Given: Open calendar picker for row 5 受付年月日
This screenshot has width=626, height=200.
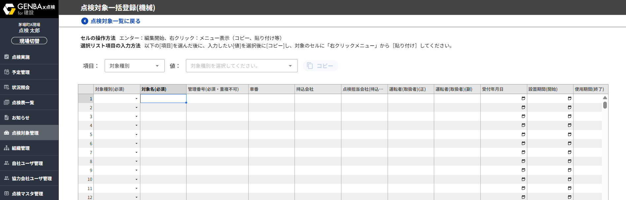Looking at the screenshot, I should pyautogui.click(x=523, y=134).
